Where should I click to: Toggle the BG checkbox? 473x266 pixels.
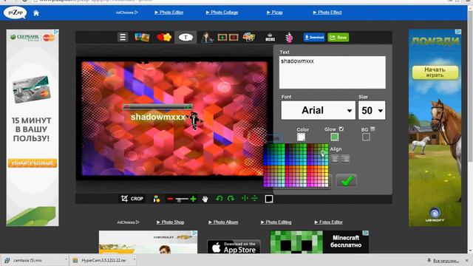pos(372,129)
